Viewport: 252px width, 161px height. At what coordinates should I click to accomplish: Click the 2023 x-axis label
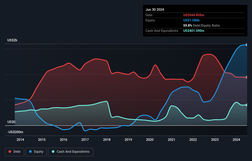point(215,140)
